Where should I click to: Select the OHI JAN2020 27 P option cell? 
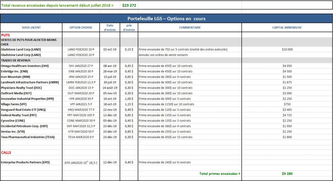(81, 66)
